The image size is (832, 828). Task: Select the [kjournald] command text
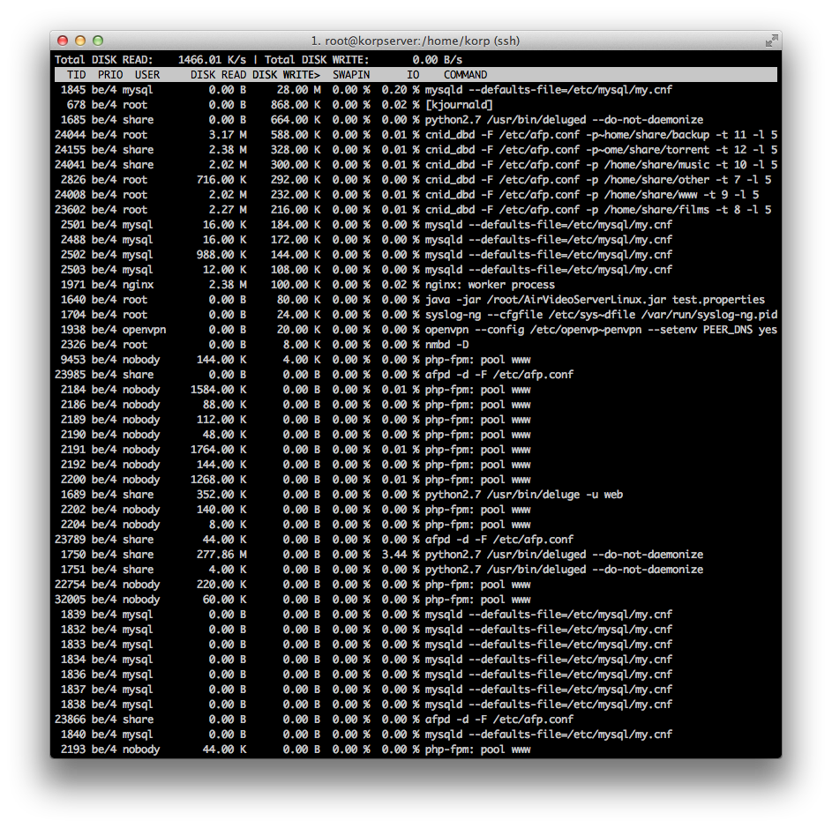point(459,105)
